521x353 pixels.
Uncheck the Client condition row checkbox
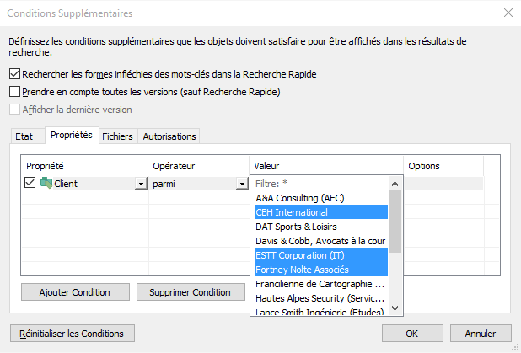pyautogui.click(x=30, y=184)
